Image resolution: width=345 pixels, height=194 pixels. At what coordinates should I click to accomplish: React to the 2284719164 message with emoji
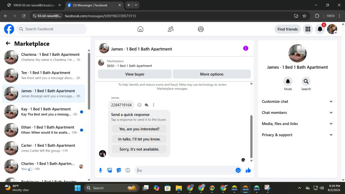click(x=139, y=105)
